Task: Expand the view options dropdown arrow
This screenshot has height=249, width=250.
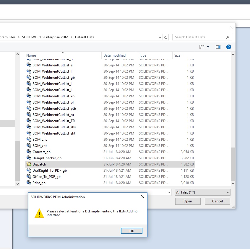Action: [x=208, y=47]
